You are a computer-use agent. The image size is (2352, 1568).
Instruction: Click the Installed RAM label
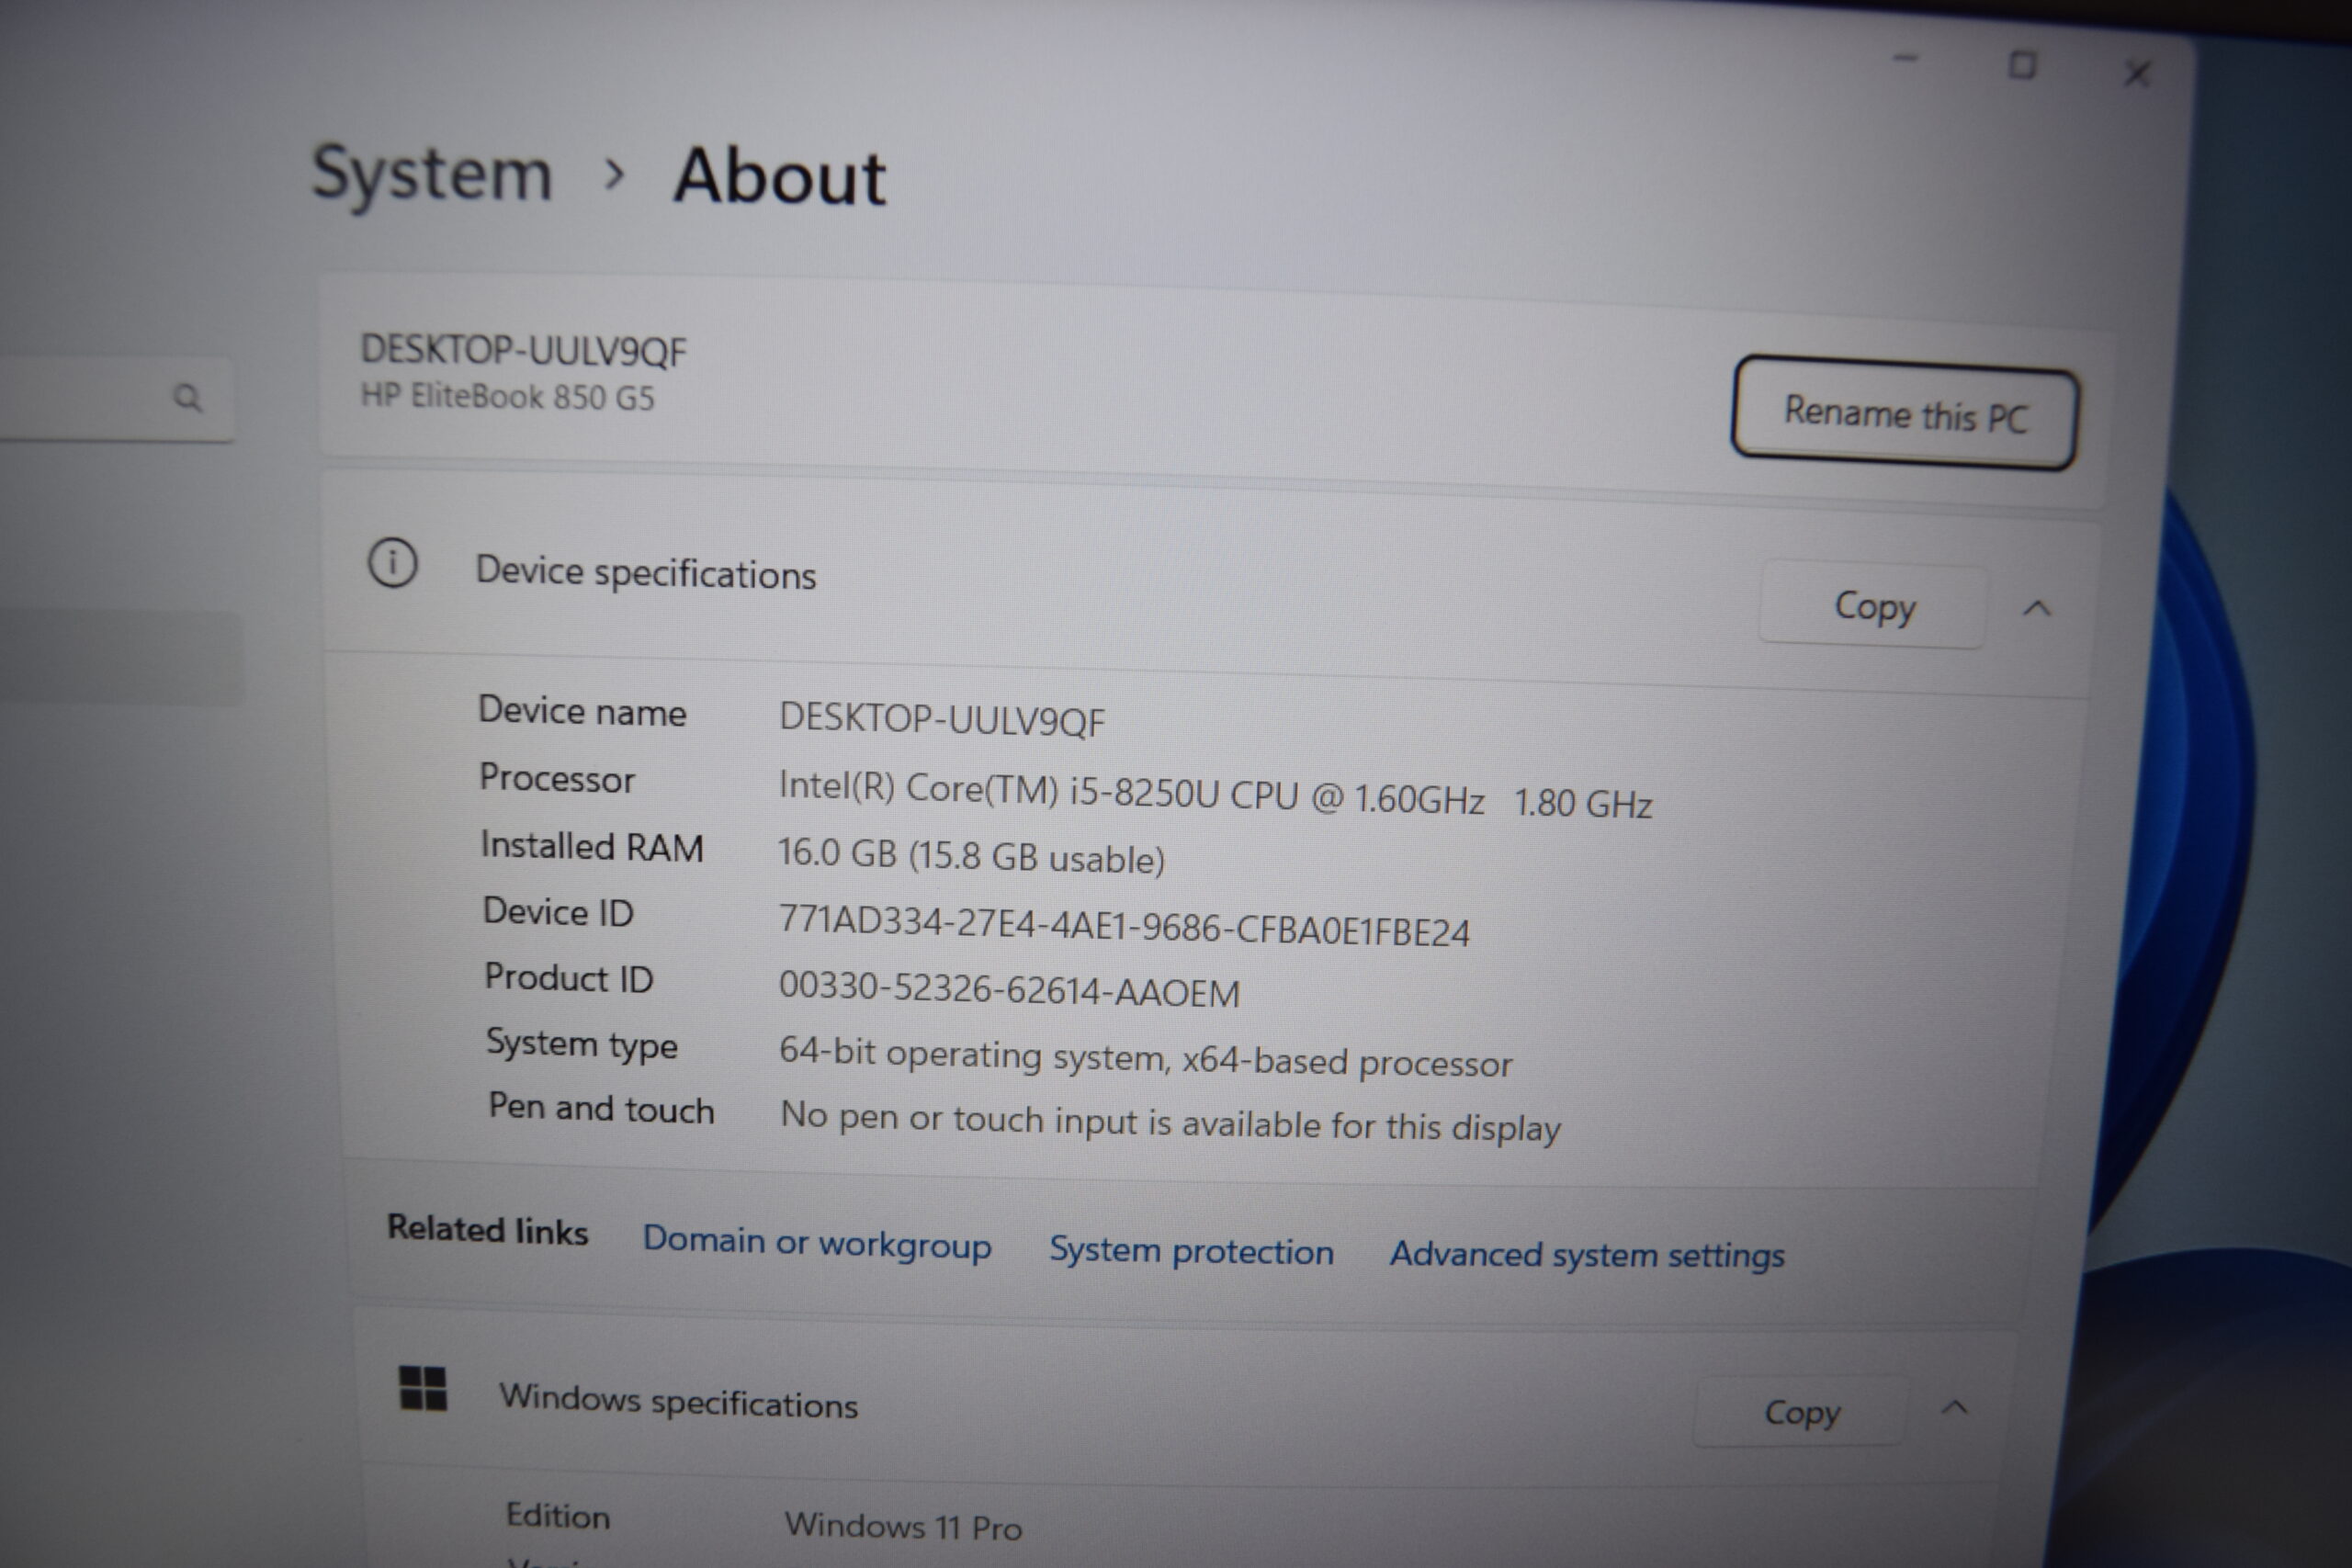(x=592, y=846)
